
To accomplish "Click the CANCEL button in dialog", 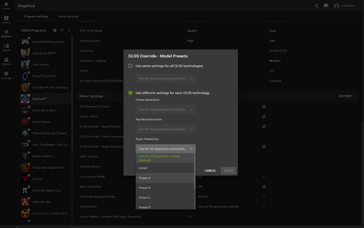I will (x=210, y=171).
